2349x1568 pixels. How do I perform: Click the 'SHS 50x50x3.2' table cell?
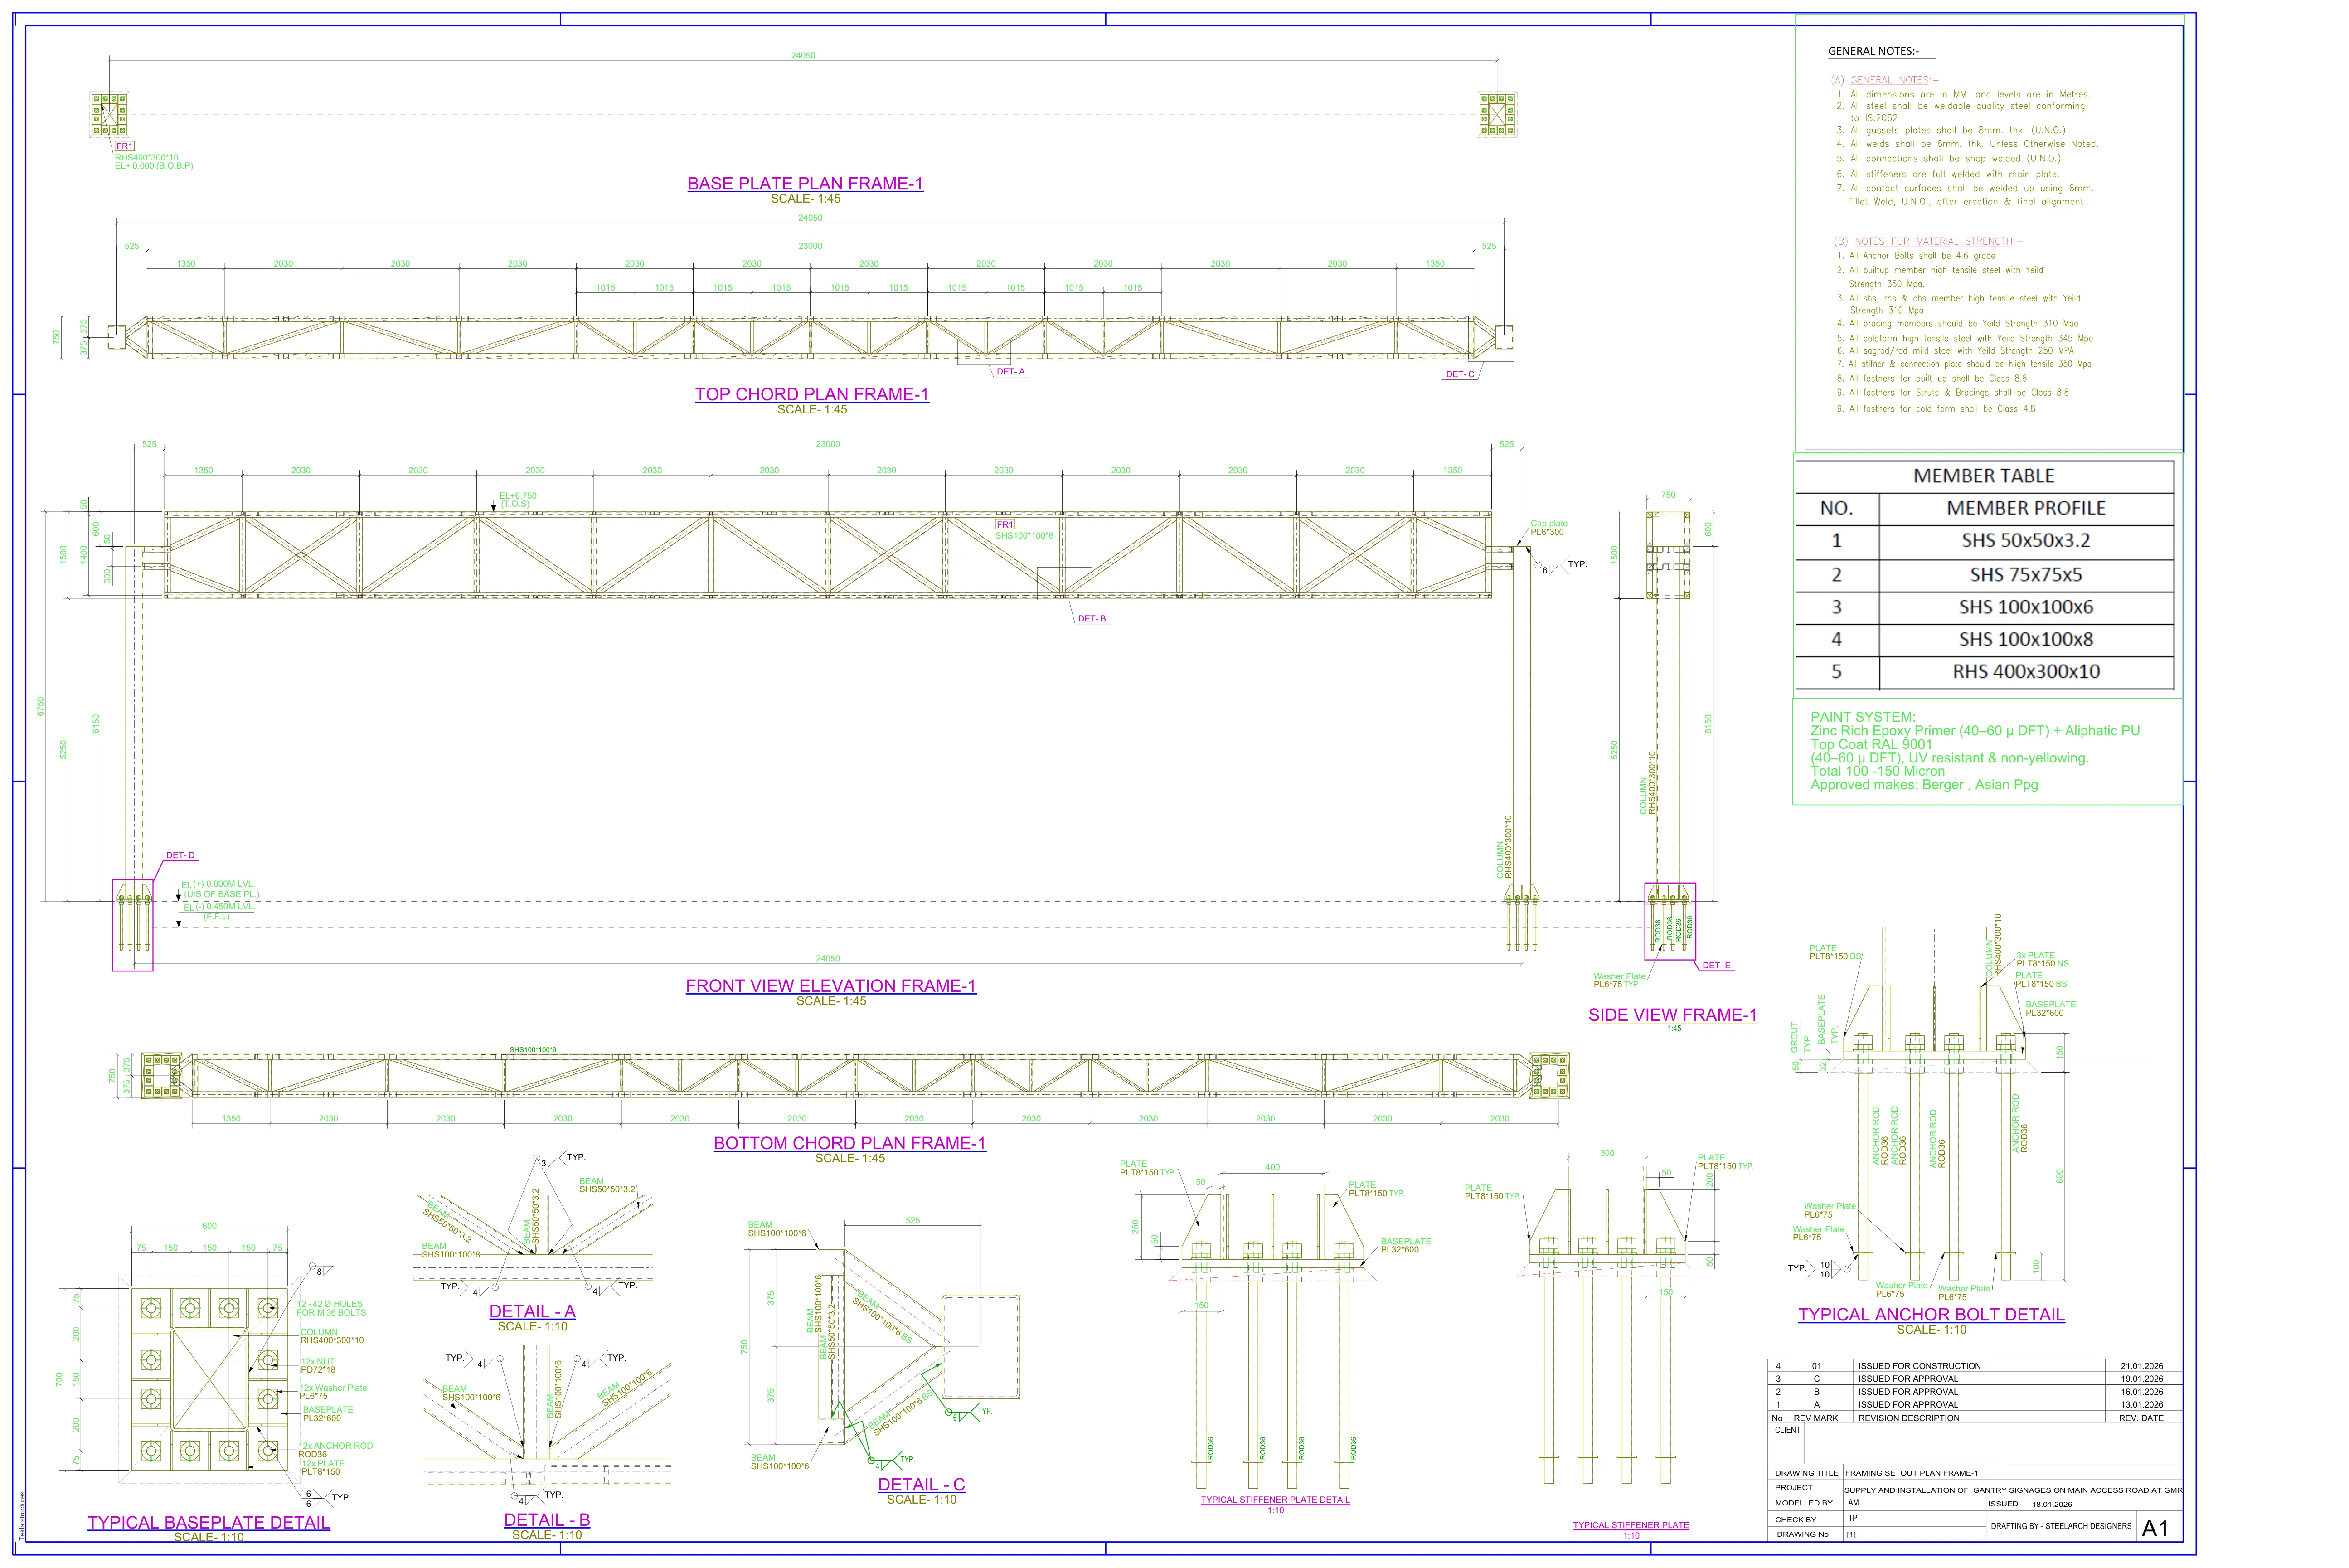pyautogui.click(x=2026, y=541)
